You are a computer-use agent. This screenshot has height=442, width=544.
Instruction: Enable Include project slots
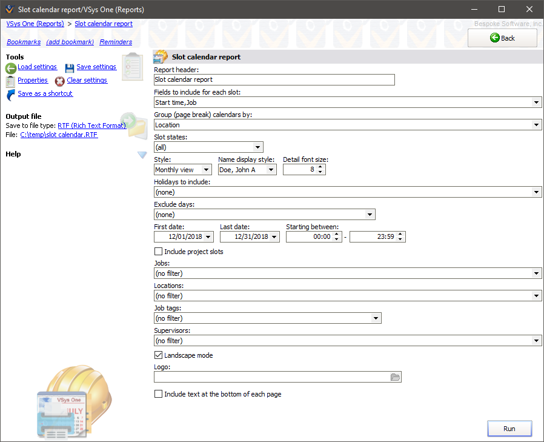pyautogui.click(x=158, y=251)
